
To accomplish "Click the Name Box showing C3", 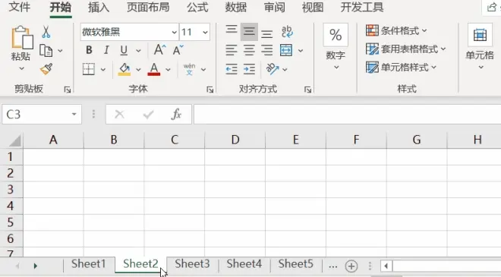I will [42, 114].
